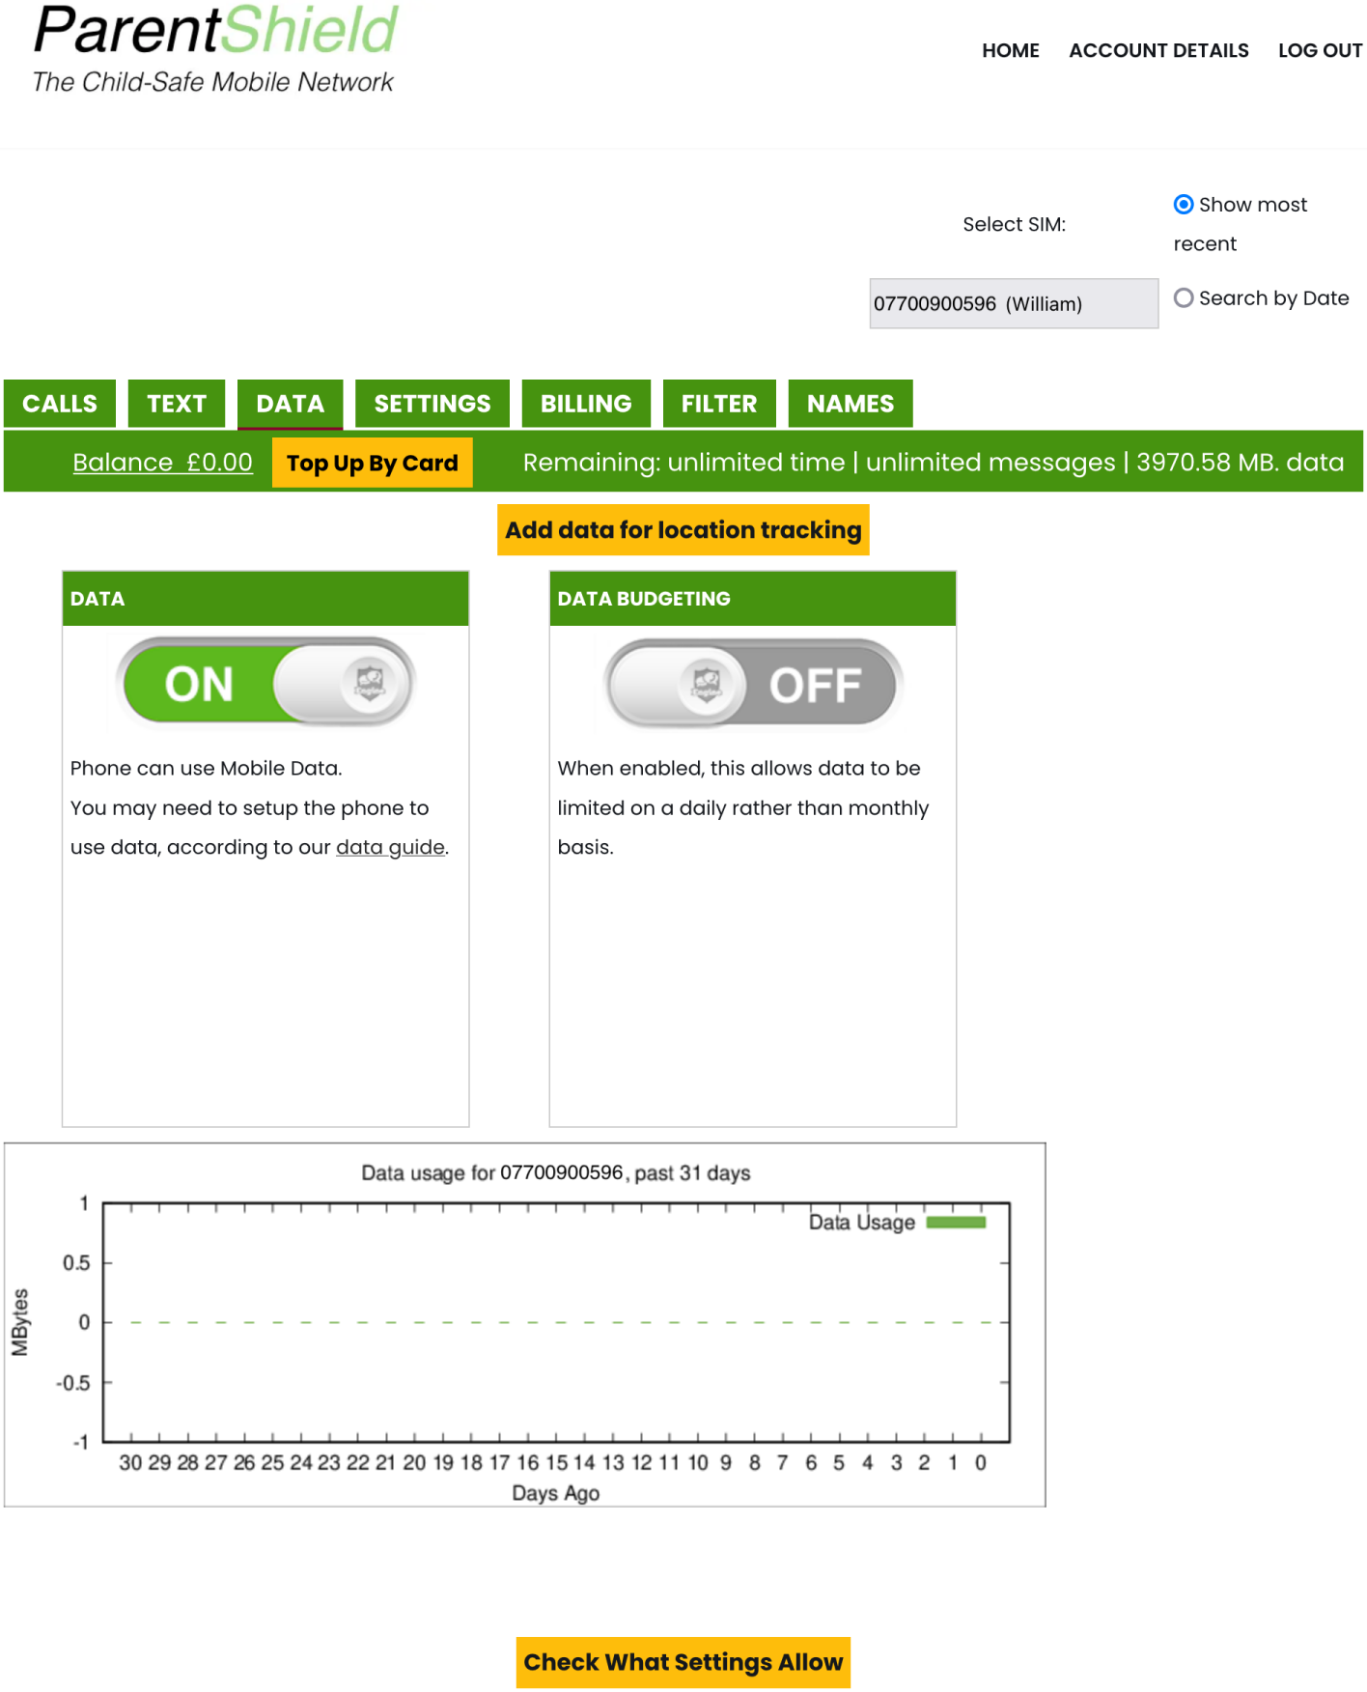Go to ACCOUNT DETAILS in the top menu
The height and width of the screenshot is (1692, 1367).
click(1158, 50)
